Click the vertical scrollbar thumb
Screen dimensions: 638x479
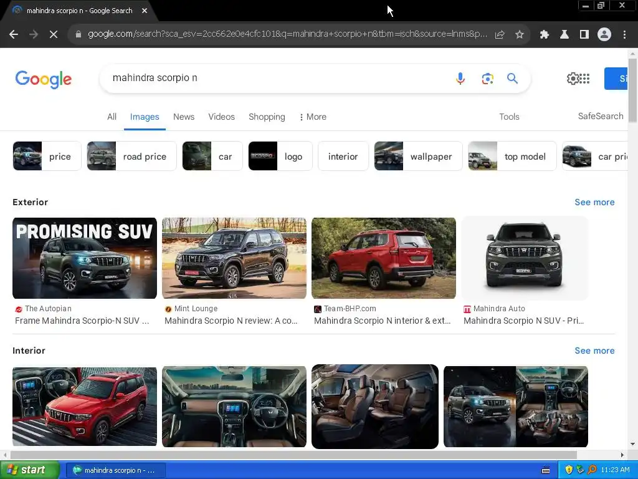tap(632, 90)
